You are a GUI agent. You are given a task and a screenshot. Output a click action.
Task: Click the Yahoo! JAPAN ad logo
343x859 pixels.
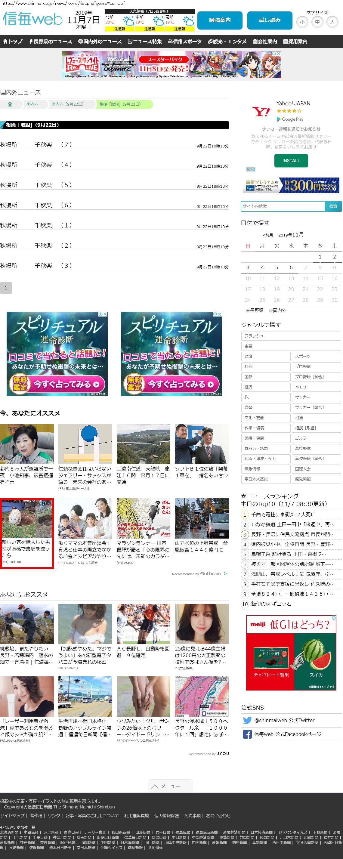[261, 112]
